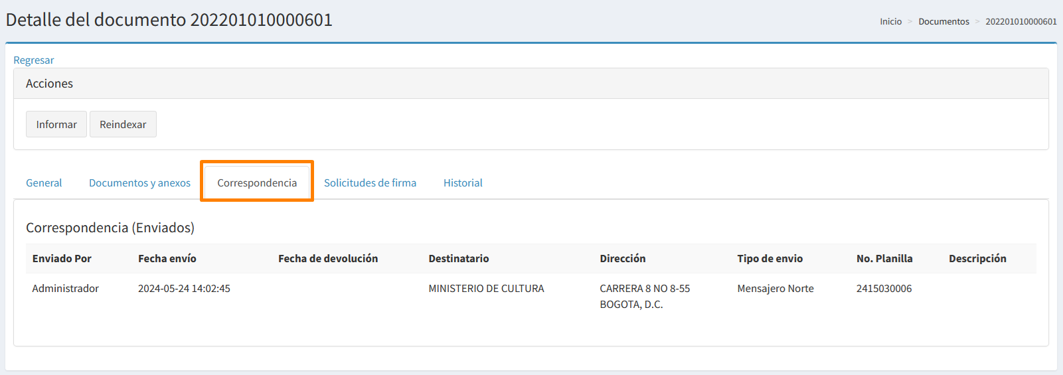Click the Detalle del documento page title
This screenshot has width=1063, height=375.
point(169,19)
